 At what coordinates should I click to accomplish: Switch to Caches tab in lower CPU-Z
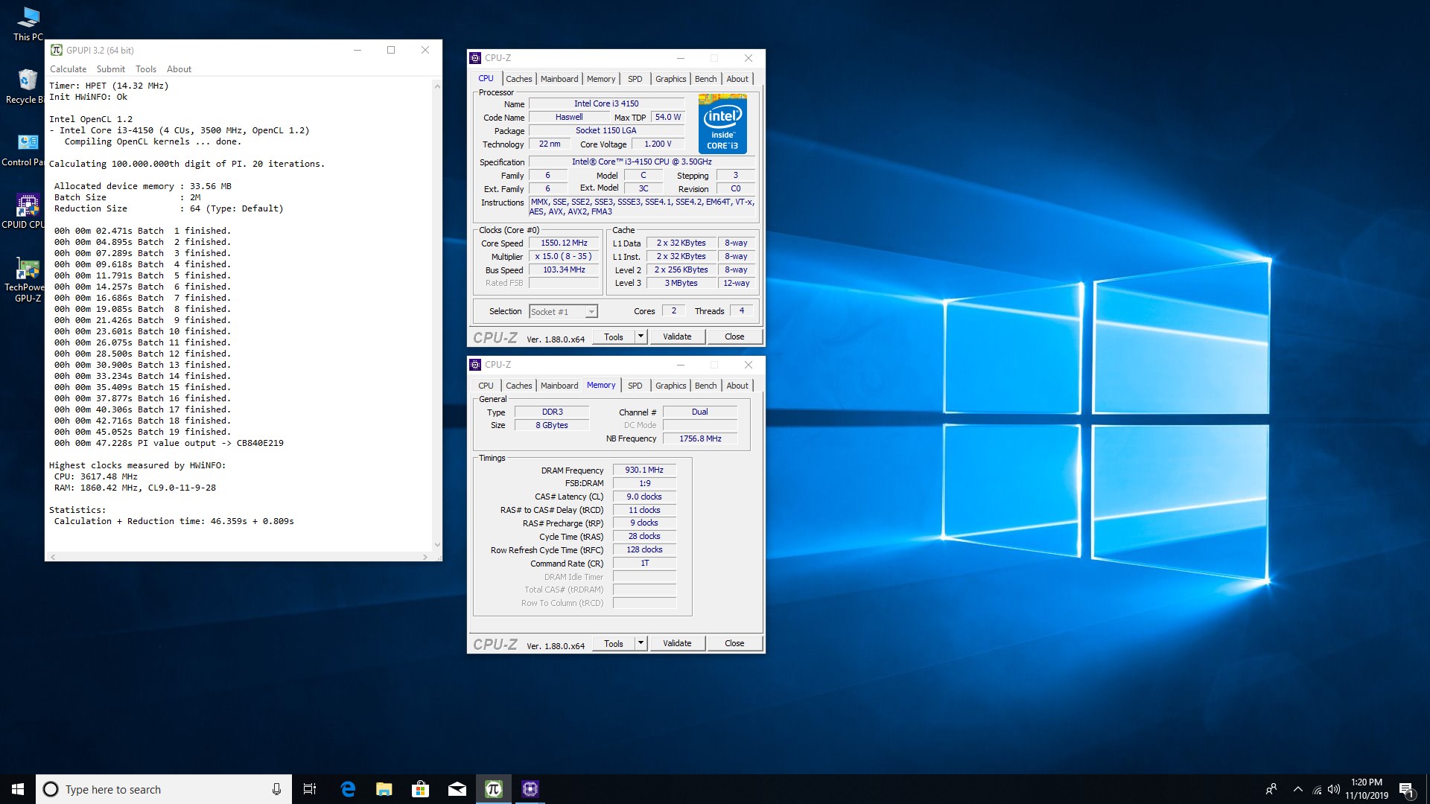coord(519,386)
